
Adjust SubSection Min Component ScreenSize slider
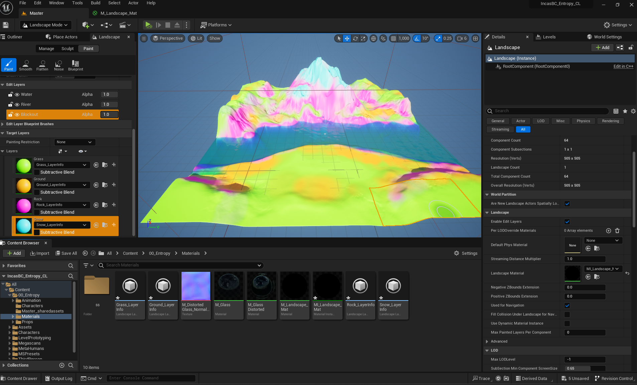(x=585, y=369)
